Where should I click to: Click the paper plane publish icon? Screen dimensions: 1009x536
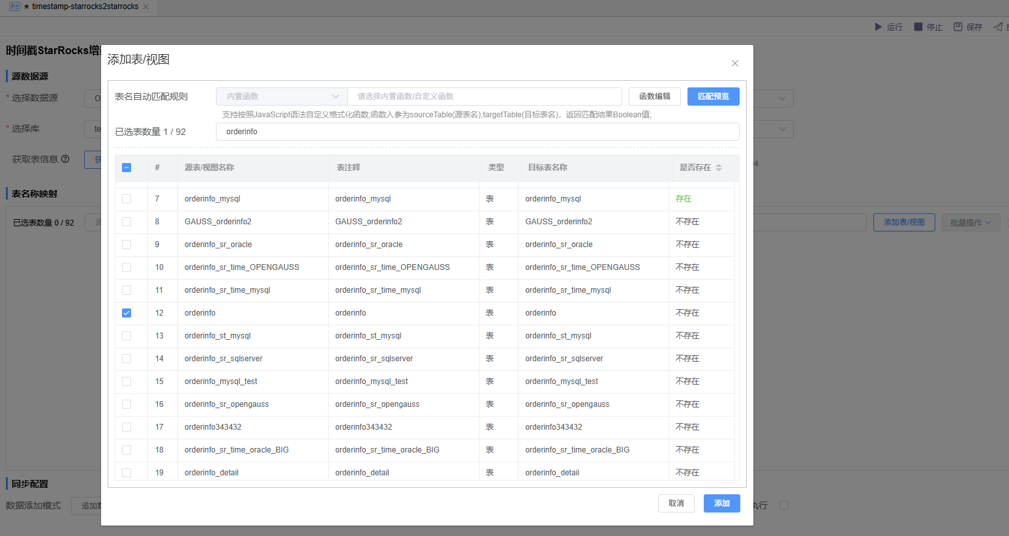click(998, 27)
